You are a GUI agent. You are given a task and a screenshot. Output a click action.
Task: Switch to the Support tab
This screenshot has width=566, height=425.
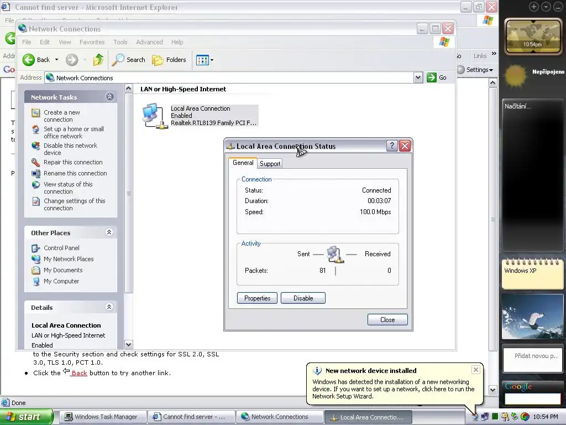[270, 163]
